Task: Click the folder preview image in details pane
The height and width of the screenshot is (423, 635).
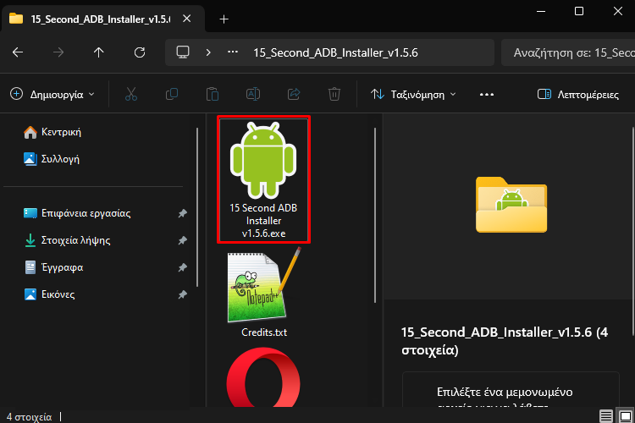Action: (x=511, y=205)
